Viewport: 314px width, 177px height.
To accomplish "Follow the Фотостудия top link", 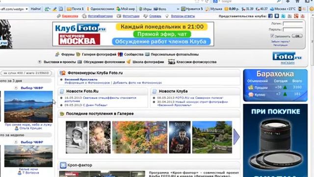I will coord(131,16).
